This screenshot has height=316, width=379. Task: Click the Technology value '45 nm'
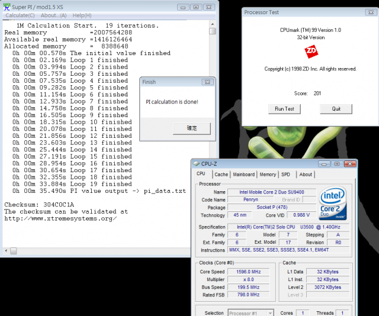click(x=240, y=215)
